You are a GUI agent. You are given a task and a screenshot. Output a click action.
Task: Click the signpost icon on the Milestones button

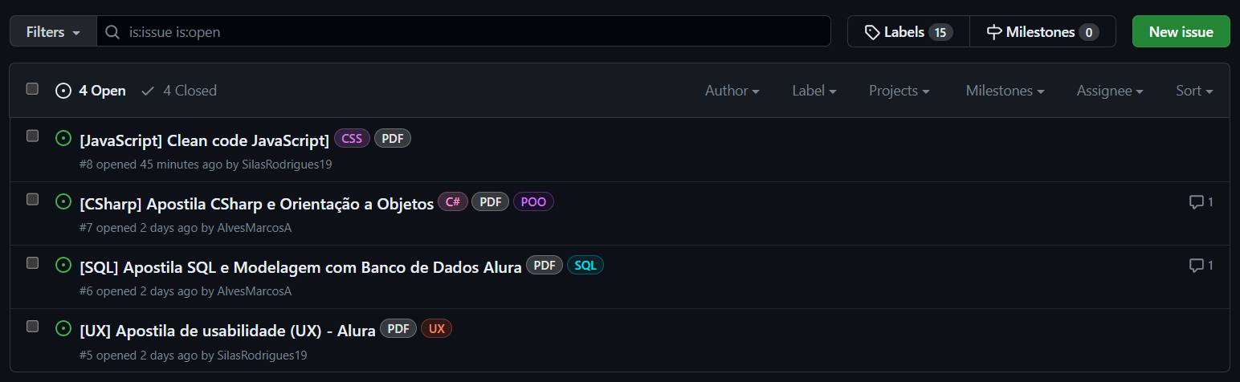tap(994, 32)
